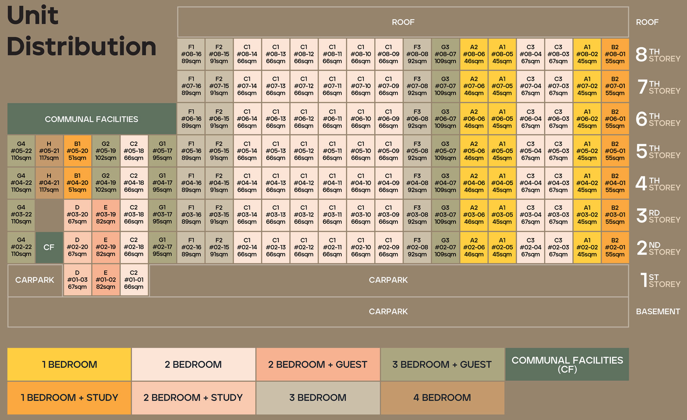Open unit G1 #03-17 95sqm
Screen dimensions: 687x420
[x=162, y=215]
